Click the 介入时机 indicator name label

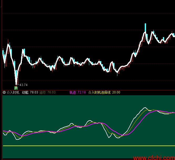[x=13, y=92]
